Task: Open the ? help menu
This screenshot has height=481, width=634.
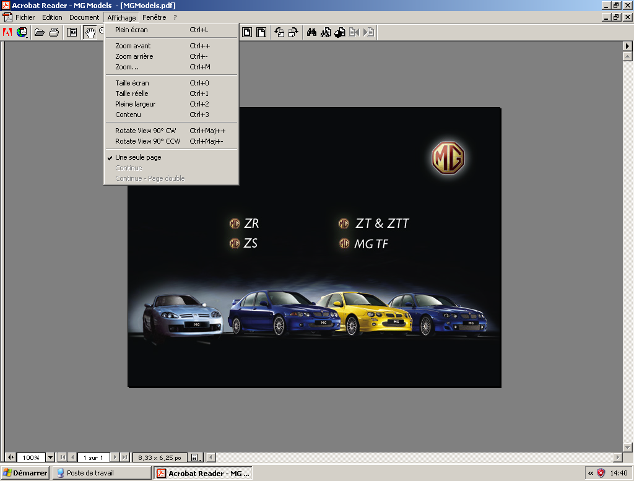Action: (x=175, y=17)
